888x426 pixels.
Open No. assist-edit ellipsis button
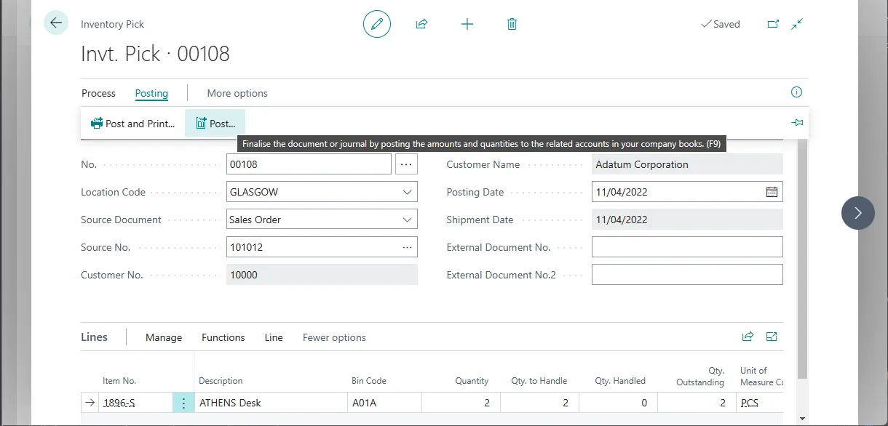(406, 164)
